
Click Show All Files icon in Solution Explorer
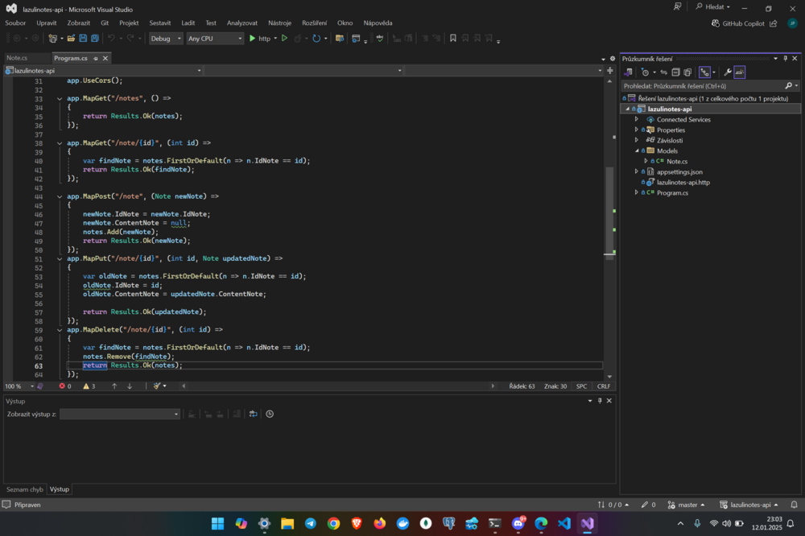pos(688,72)
